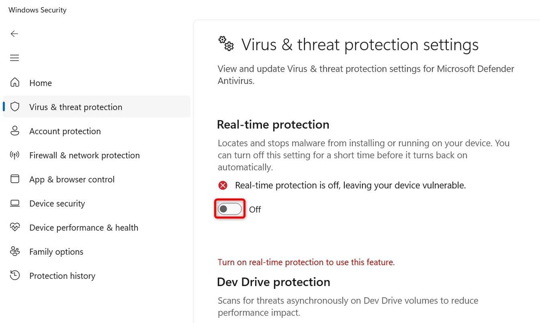540x323 pixels.
Task: Click the Off label beside the toggle
Action: tap(255, 209)
